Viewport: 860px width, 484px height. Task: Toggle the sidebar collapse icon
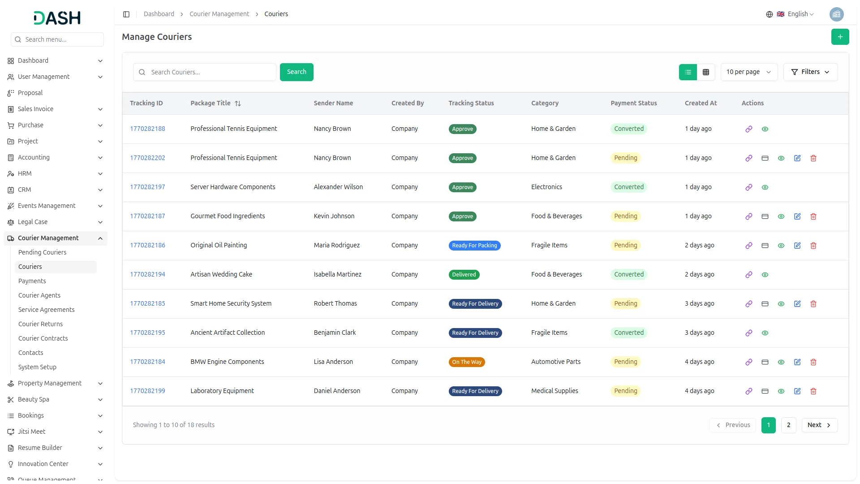coord(126,14)
